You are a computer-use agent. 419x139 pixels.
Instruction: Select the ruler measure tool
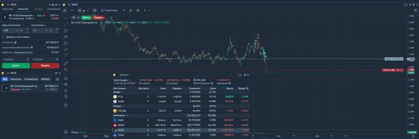click(x=66, y=64)
